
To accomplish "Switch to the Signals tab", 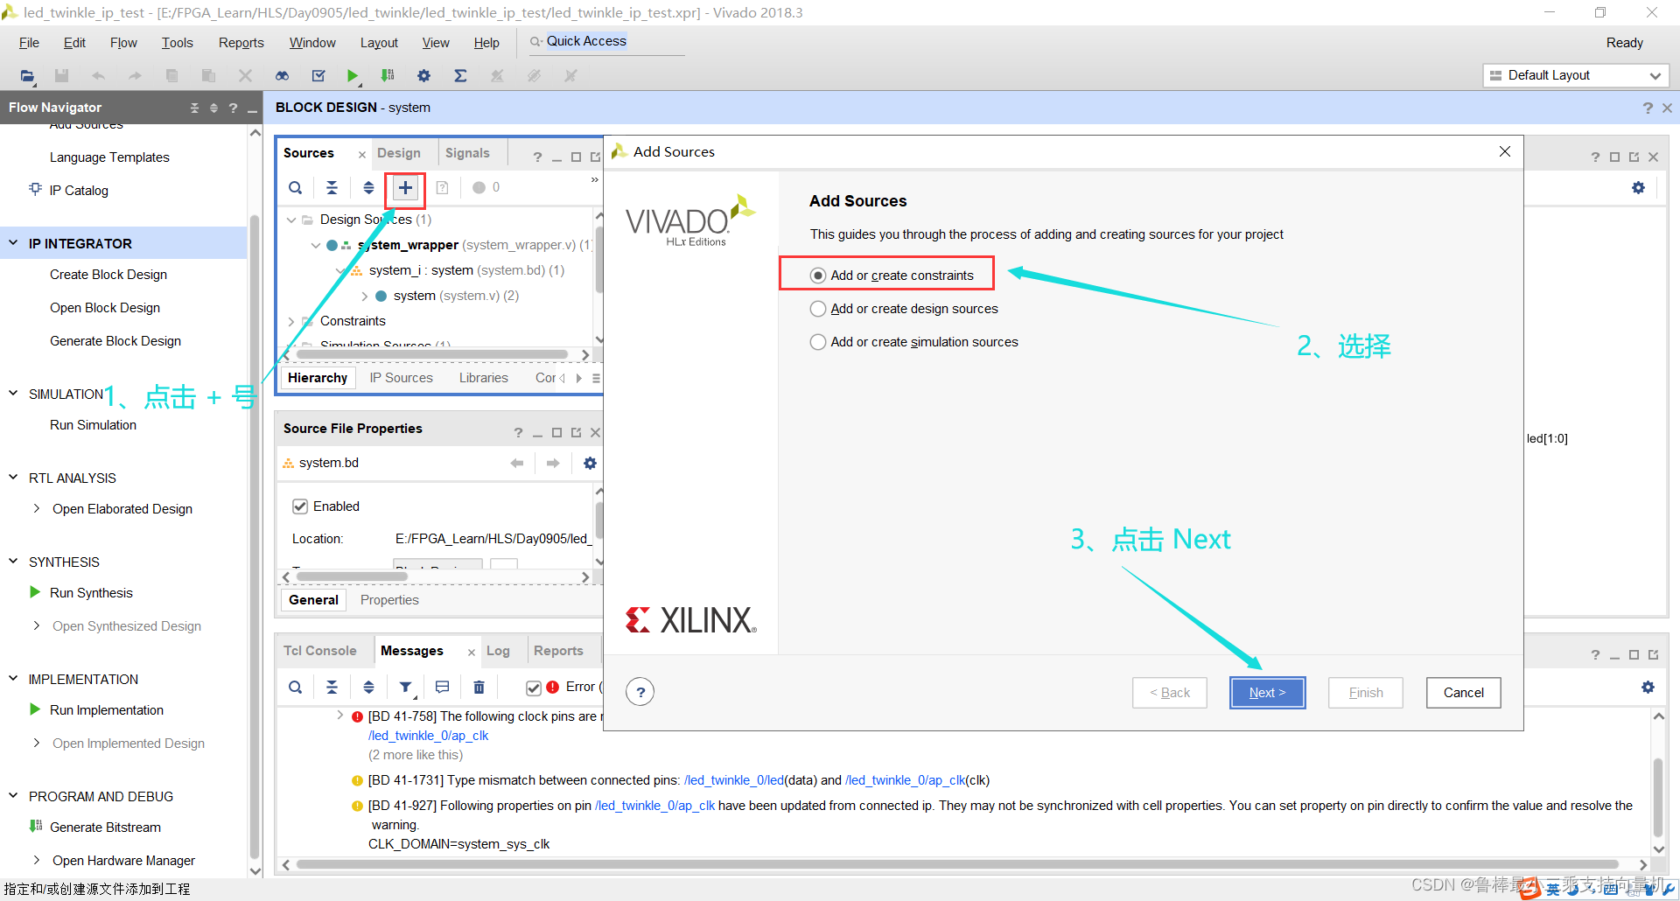I will [x=467, y=153].
